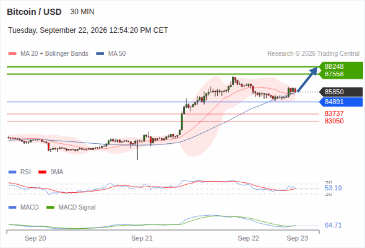Click the MA 50 legend color swatch

click(x=100, y=54)
